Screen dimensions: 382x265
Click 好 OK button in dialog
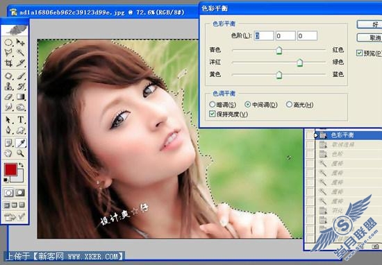click(x=369, y=24)
